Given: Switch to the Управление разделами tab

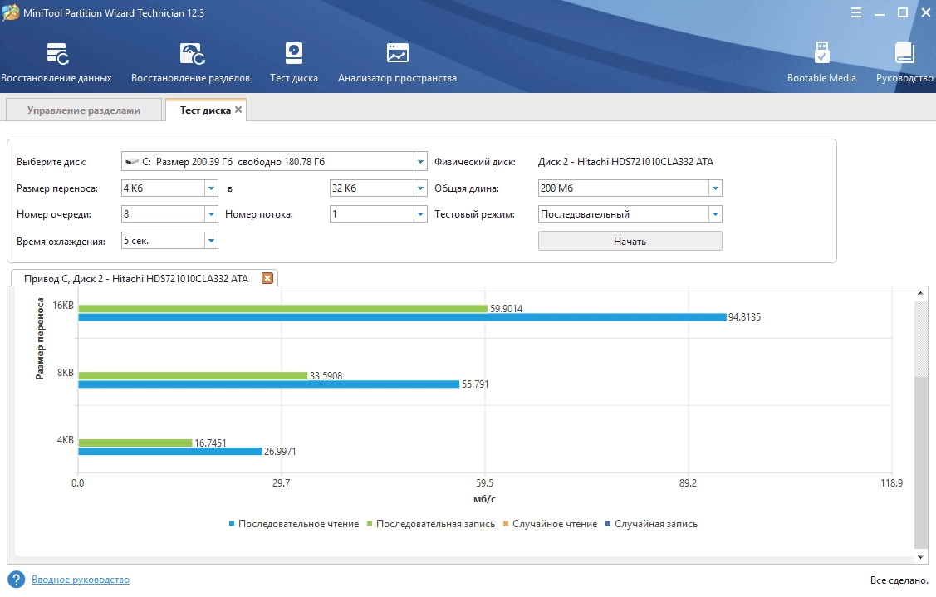Looking at the screenshot, I should tap(84, 110).
